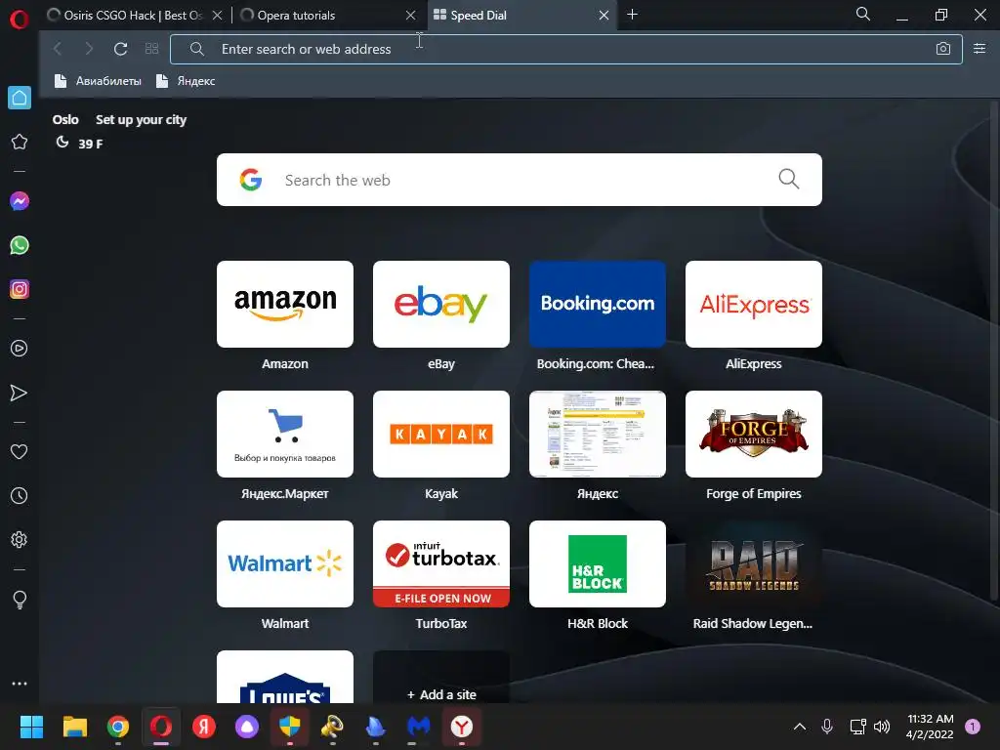Screen dimensions: 1000x750
Task: Open Windows Start menu
Action: tap(31, 727)
